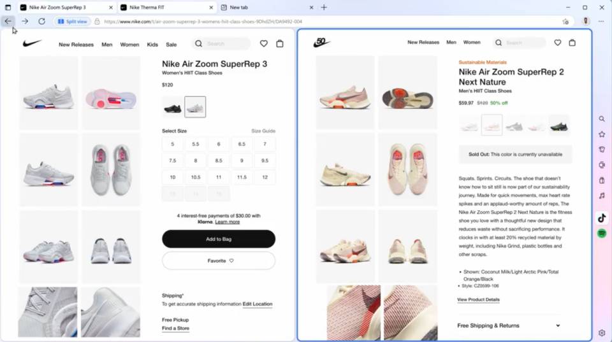Screen dimensions: 612x342
Task: Close the Nike Therma FIT tab
Action: (211, 8)
